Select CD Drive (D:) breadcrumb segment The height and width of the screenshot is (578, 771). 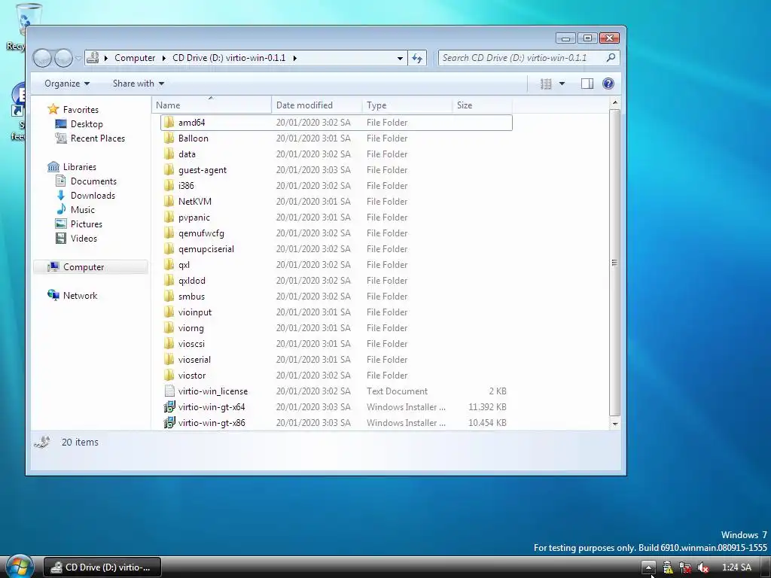point(229,58)
